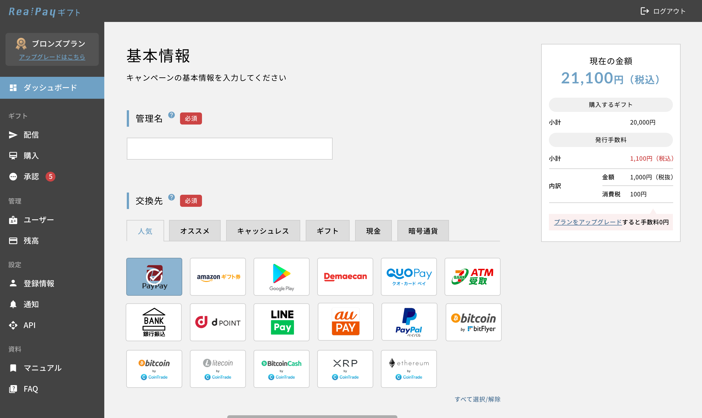Click the logout icon in the header
The width and height of the screenshot is (702, 418).
pos(645,11)
